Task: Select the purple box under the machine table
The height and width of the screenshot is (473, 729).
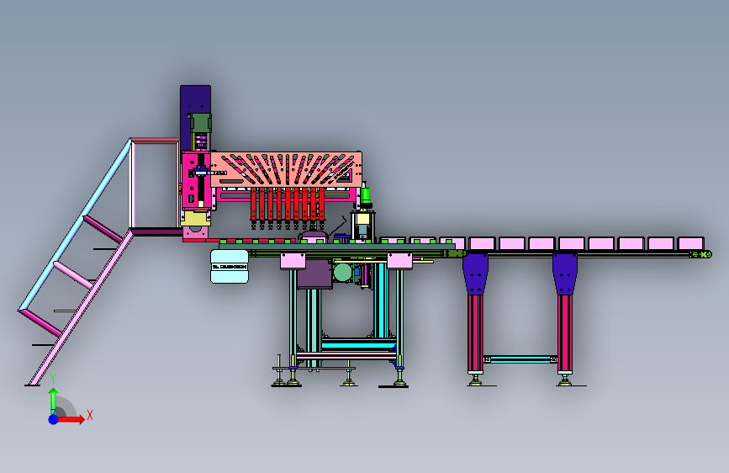Action: (314, 274)
